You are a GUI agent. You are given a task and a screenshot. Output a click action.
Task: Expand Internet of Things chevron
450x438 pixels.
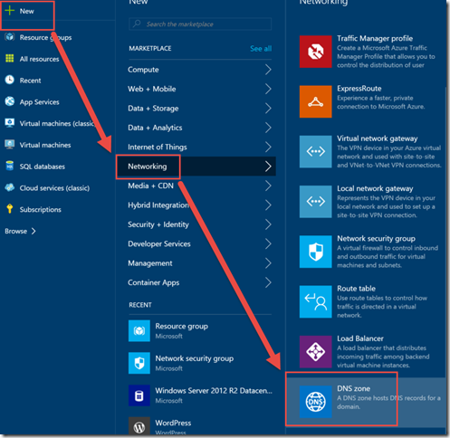point(268,147)
